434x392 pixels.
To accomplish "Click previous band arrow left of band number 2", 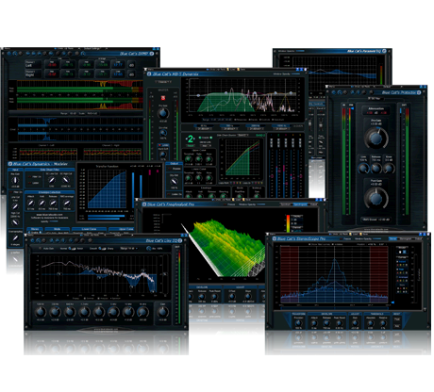I will (186, 139).
